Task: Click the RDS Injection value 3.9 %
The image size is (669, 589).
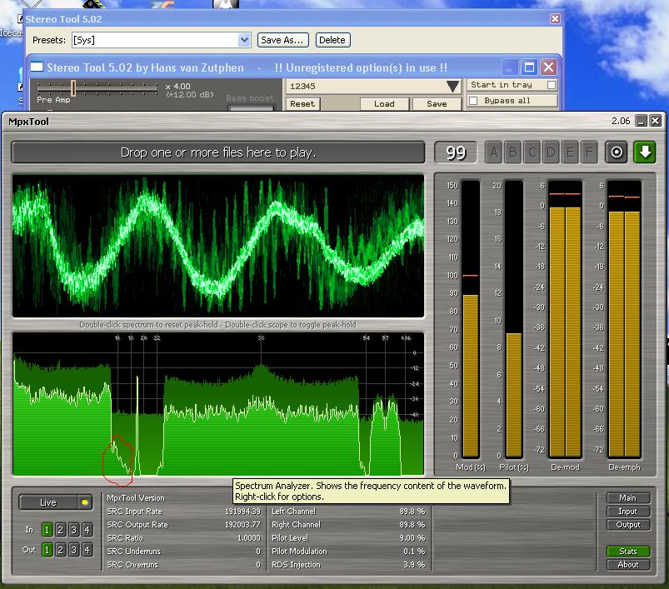Action: 414,564
